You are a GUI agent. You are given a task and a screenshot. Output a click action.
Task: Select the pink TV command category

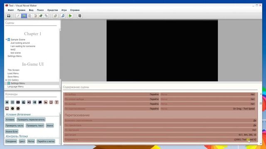(51, 102)
